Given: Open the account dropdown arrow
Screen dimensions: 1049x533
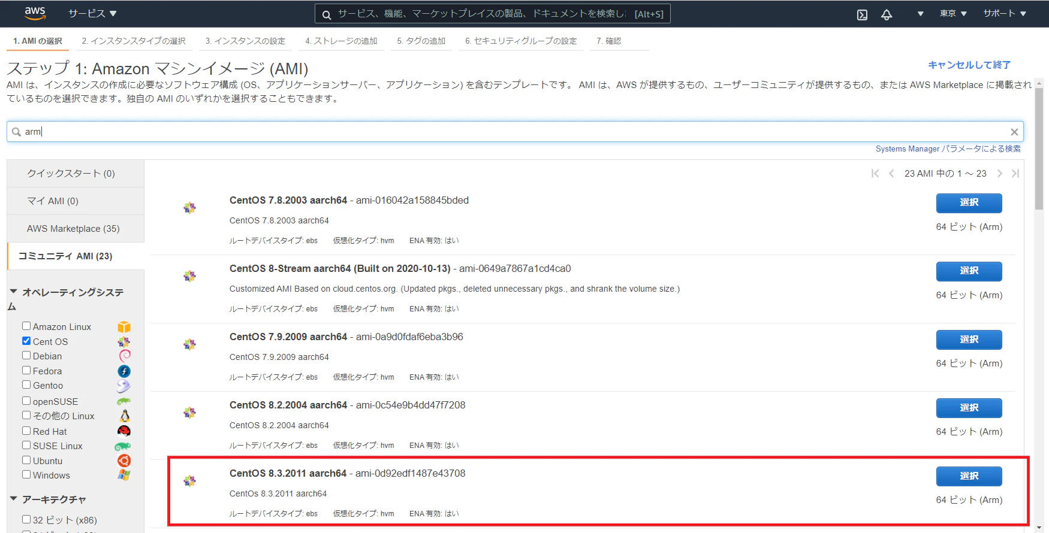Looking at the screenshot, I should coord(920,14).
